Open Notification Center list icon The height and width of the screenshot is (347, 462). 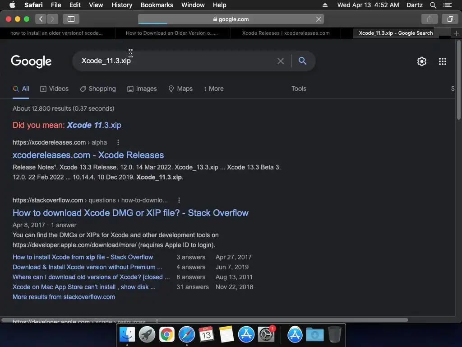448,5
